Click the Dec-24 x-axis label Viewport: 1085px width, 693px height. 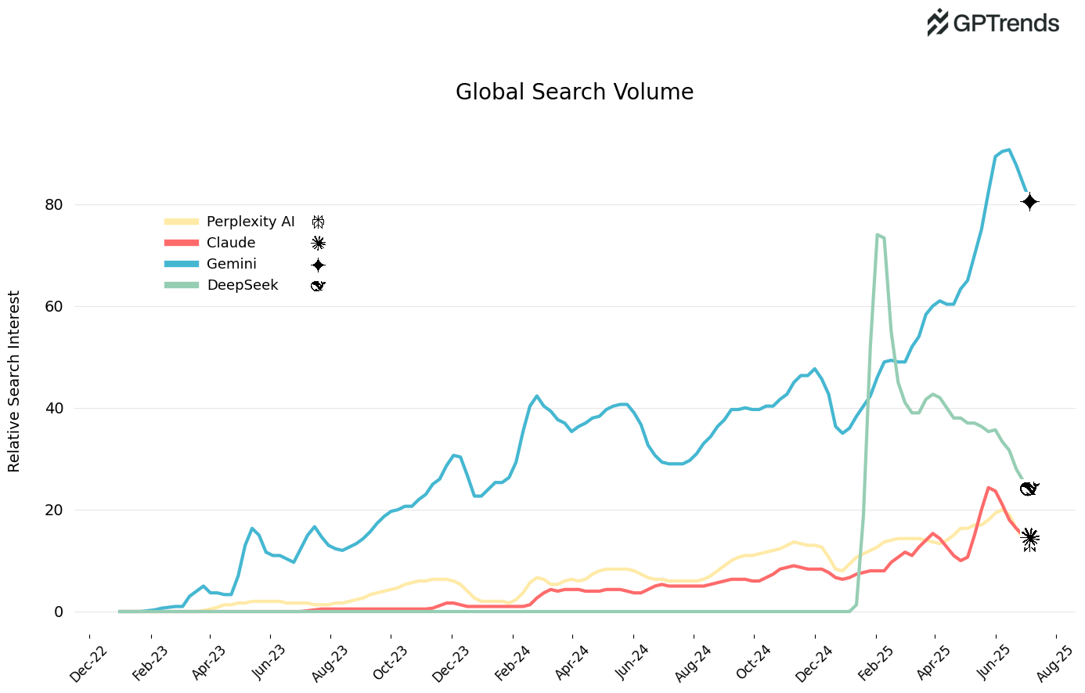[813, 663]
